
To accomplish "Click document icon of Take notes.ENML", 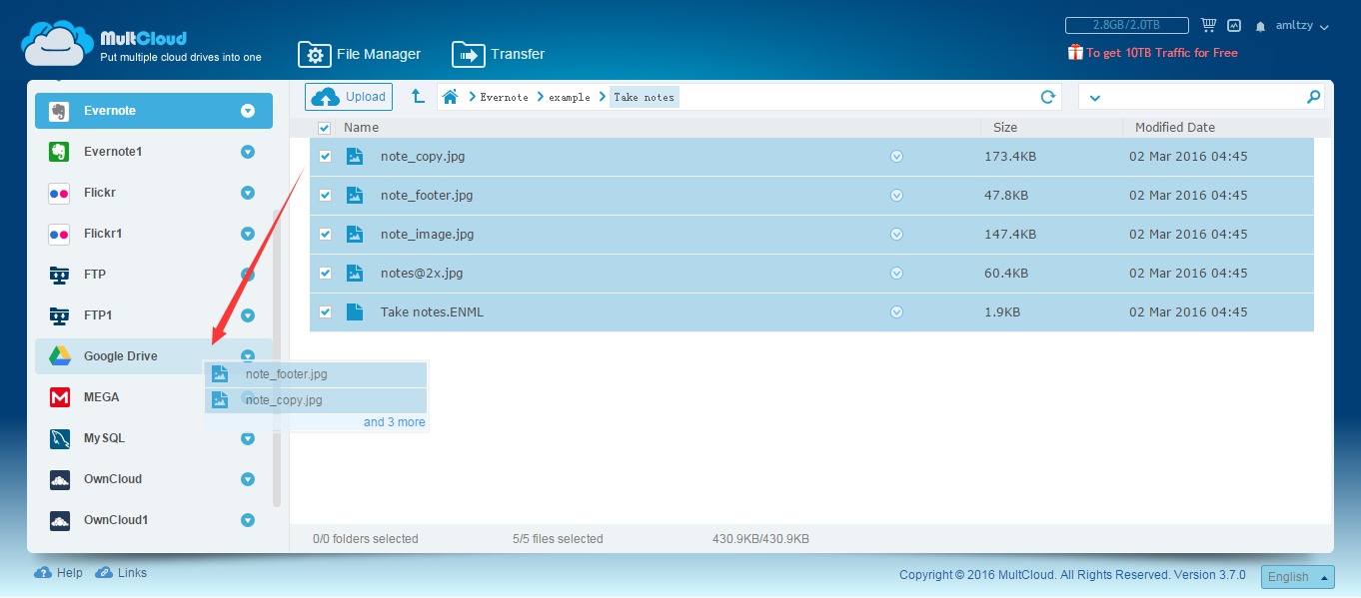I will [x=354, y=311].
